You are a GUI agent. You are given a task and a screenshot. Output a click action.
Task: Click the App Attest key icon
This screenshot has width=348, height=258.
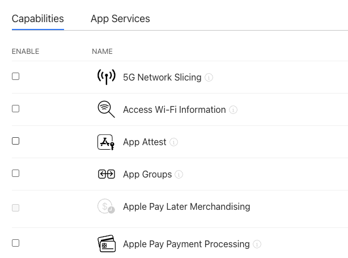pyautogui.click(x=106, y=142)
